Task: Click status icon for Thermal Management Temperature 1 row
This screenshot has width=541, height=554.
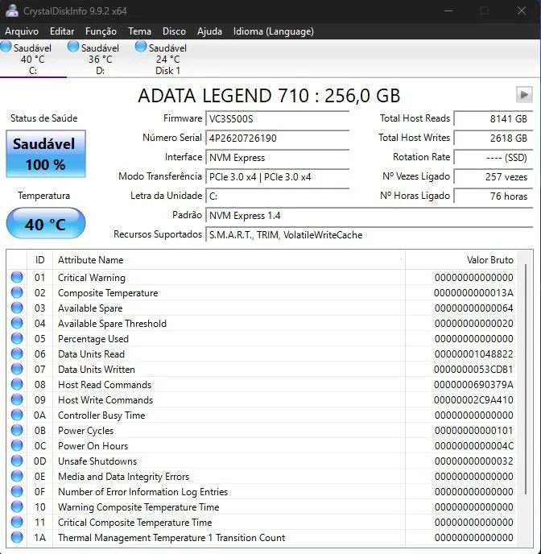Action: pos(17,537)
